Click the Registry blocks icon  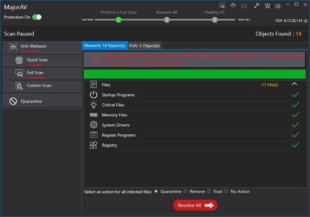tap(93, 145)
